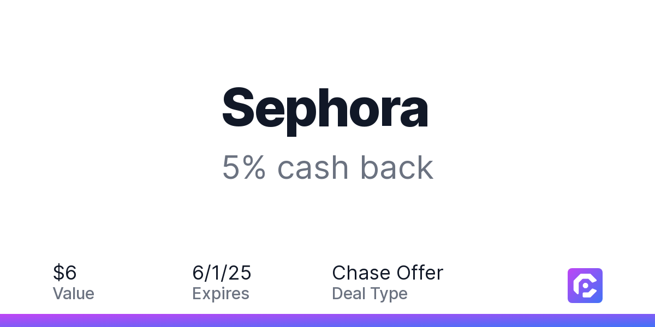Click the letter "S" in Sephora

pyautogui.click(x=239, y=108)
